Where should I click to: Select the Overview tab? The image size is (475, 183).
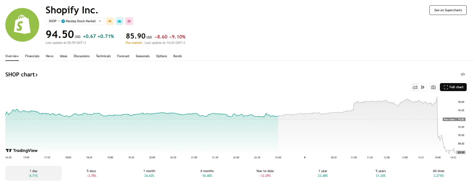coord(12,56)
